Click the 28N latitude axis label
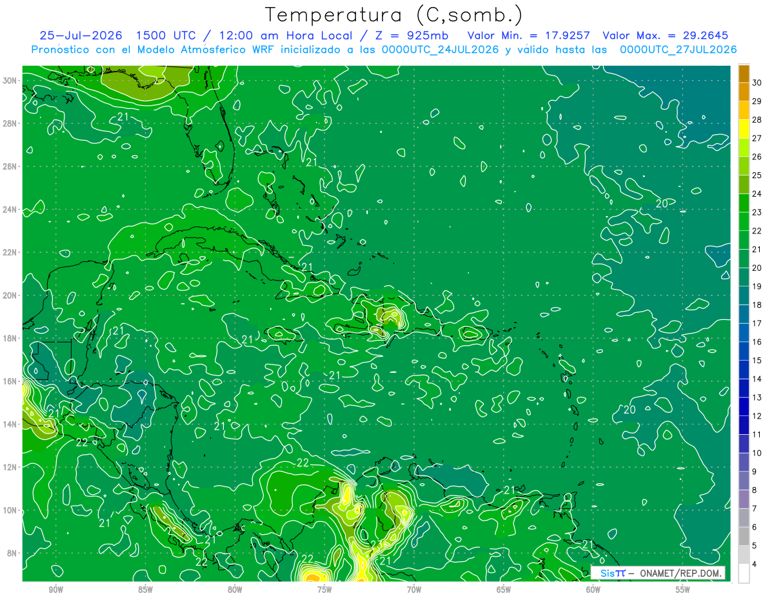774x598 pixels. (x=9, y=123)
